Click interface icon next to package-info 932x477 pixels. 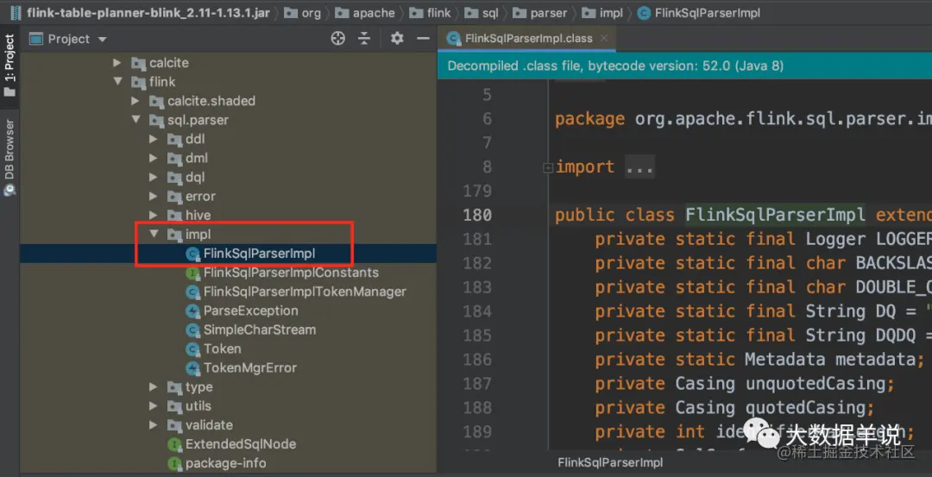[174, 462]
